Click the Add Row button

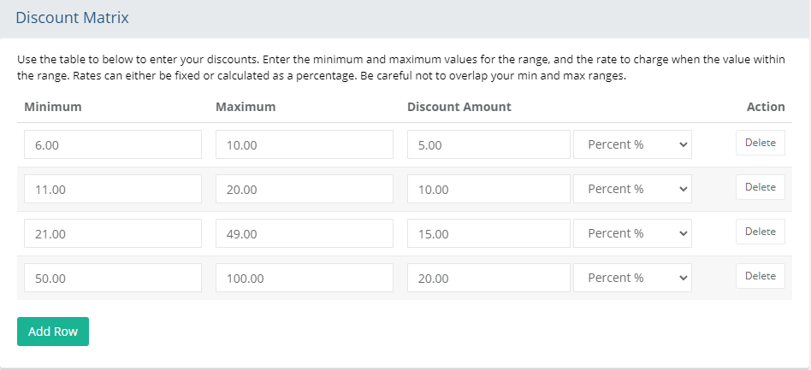(53, 332)
